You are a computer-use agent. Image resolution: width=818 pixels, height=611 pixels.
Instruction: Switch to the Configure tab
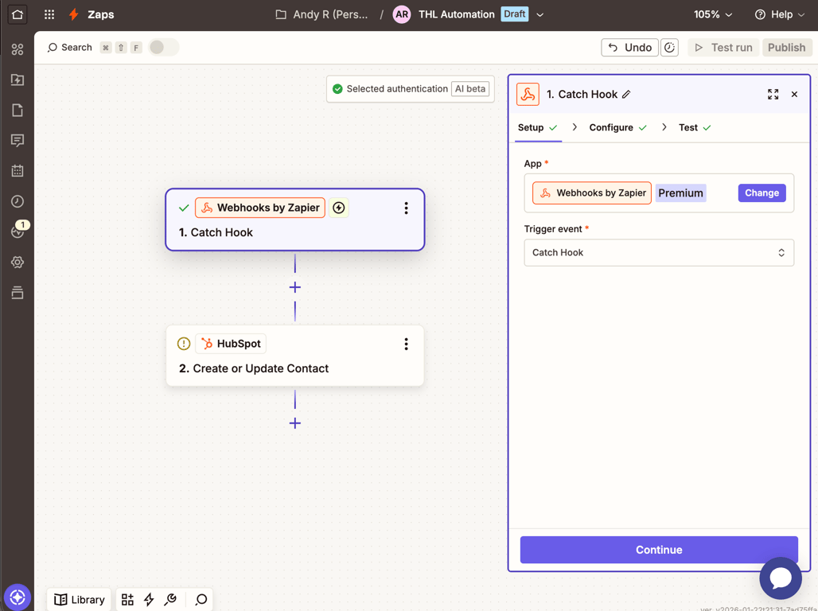coord(611,127)
